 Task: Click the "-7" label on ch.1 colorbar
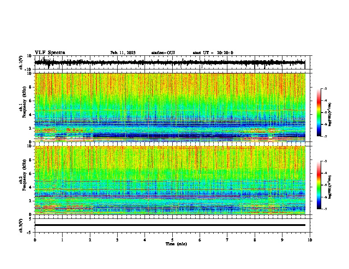pos(325,136)
